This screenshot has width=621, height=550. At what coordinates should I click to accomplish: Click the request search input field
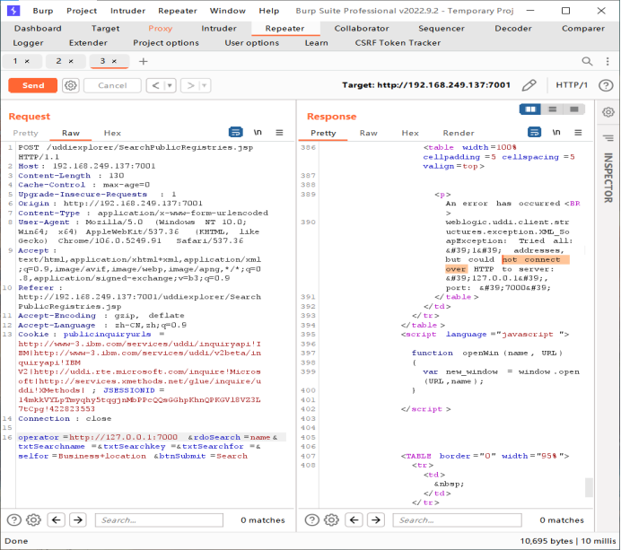pos(159,519)
